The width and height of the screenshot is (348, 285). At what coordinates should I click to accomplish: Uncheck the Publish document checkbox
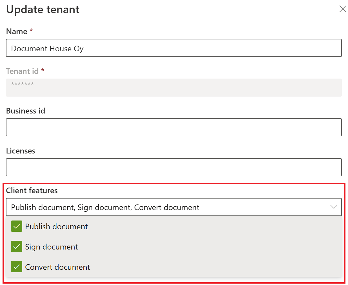pos(17,226)
